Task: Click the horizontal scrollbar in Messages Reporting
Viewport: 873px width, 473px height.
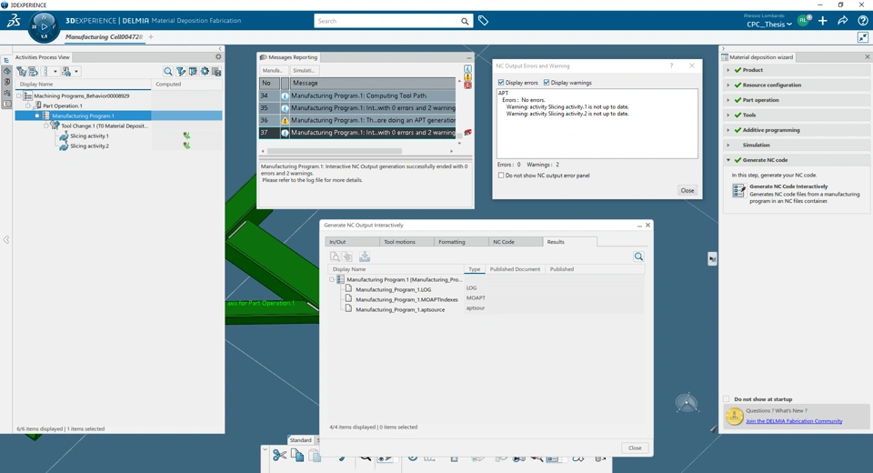Action: (x=334, y=151)
